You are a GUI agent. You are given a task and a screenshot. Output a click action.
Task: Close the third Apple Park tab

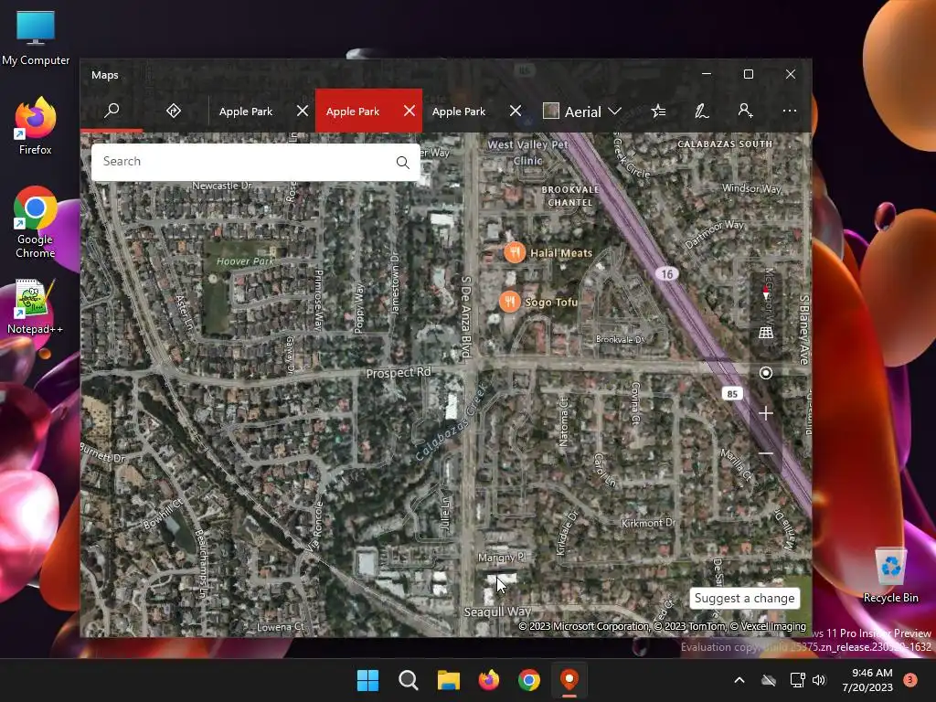tap(516, 111)
